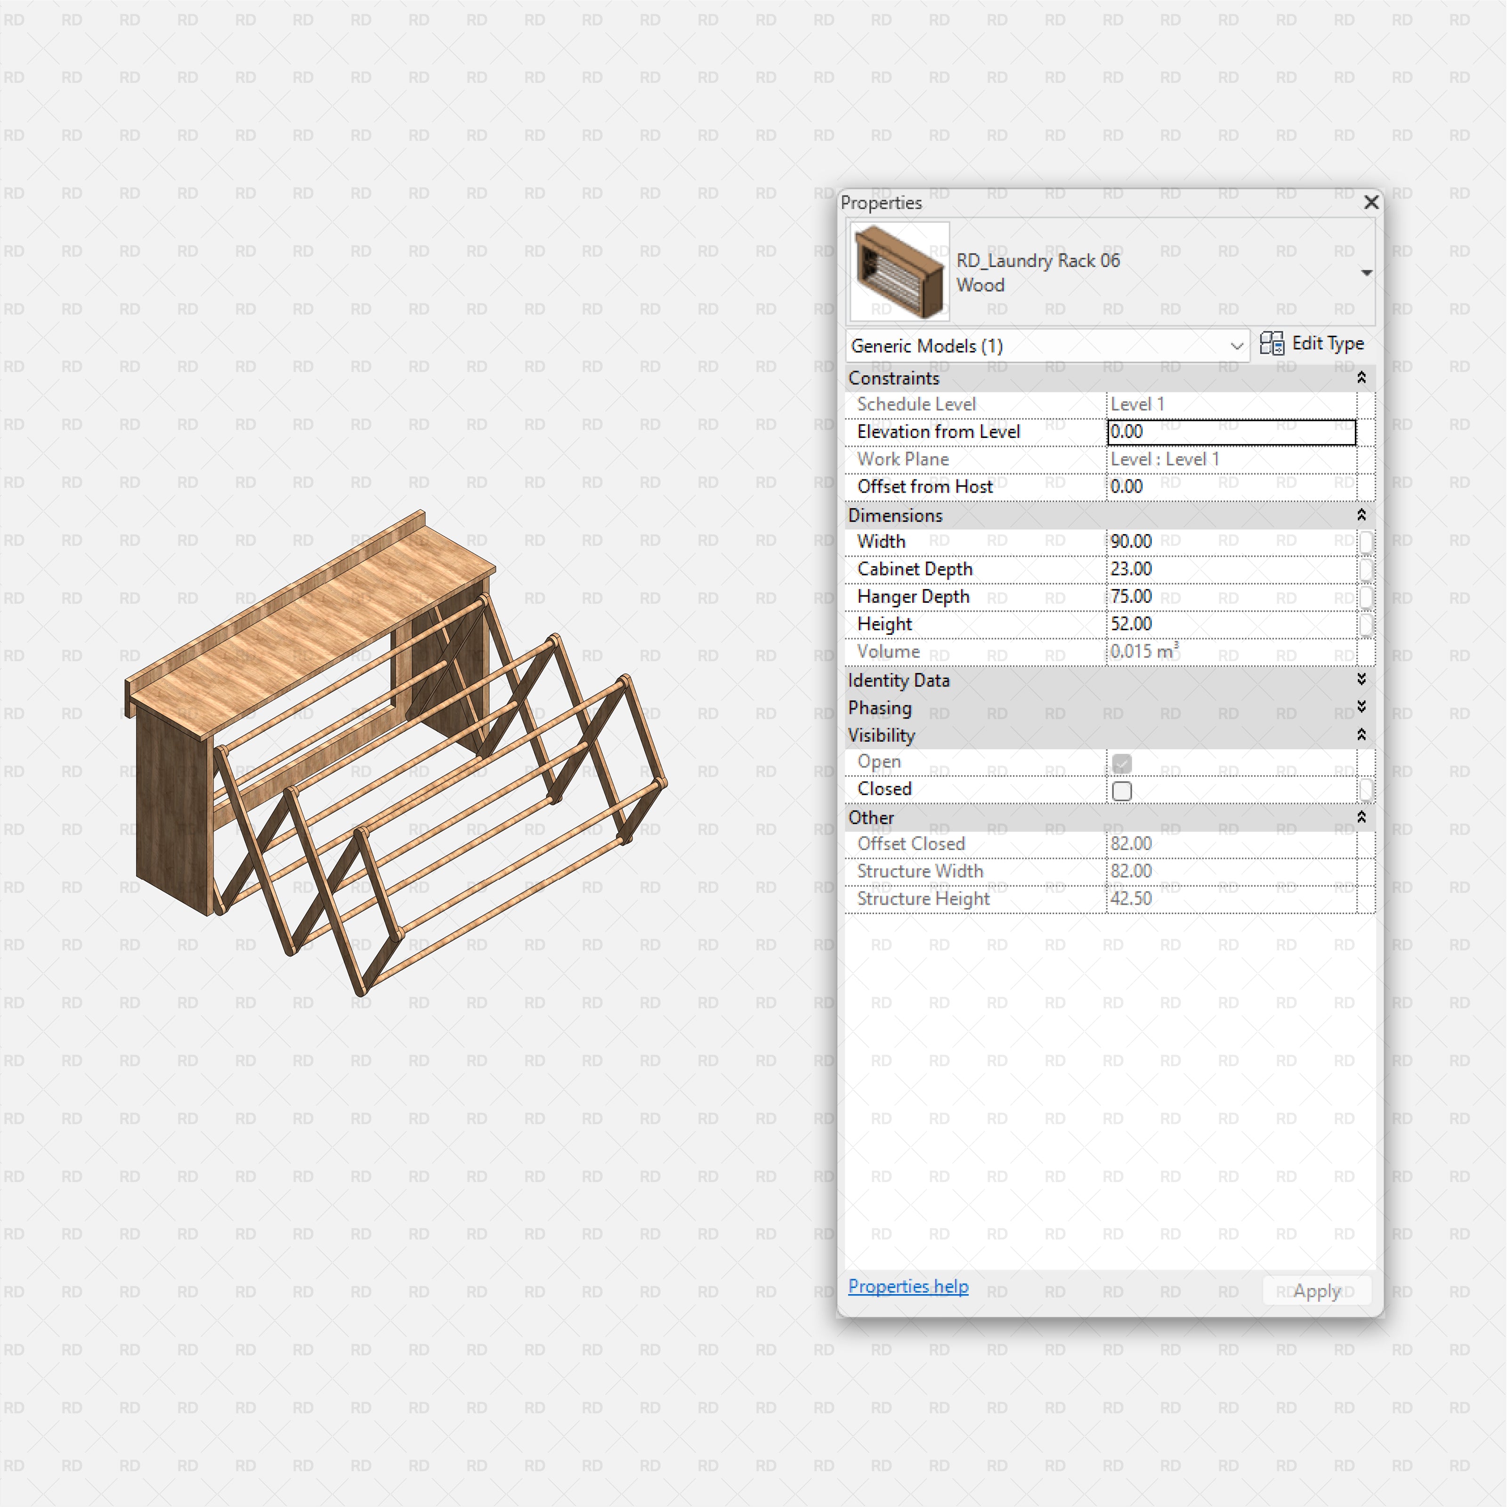Click the associate parameter button for Height
This screenshot has height=1507, width=1507.
pyautogui.click(x=1367, y=624)
